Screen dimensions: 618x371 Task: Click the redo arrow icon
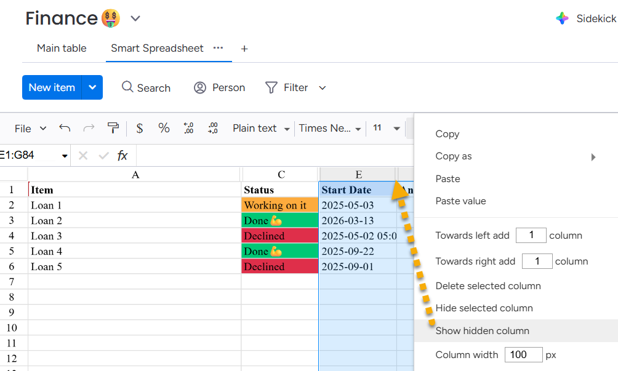click(x=89, y=128)
